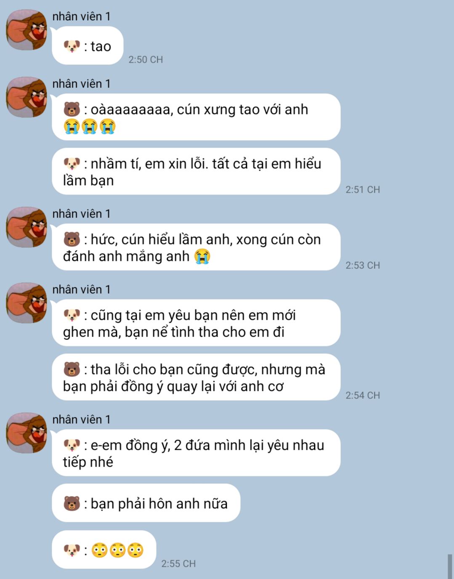Viewport: 454px width, 579px height.
Task: Select the avatar beside the "e-em đồng ý" message
Action: coord(26,433)
